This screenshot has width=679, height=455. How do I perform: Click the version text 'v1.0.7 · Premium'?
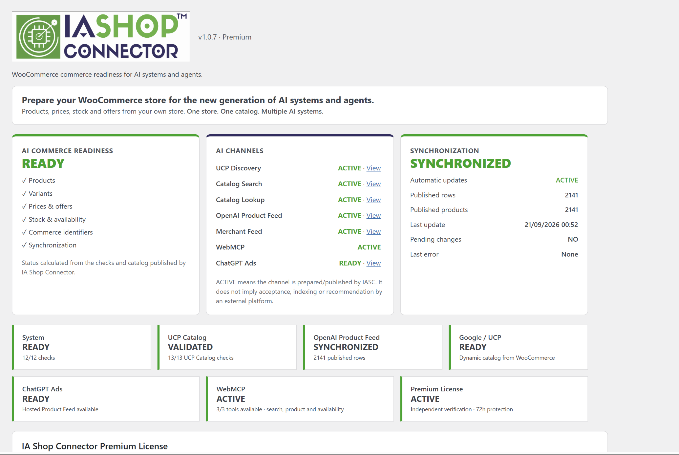(225, 37)
